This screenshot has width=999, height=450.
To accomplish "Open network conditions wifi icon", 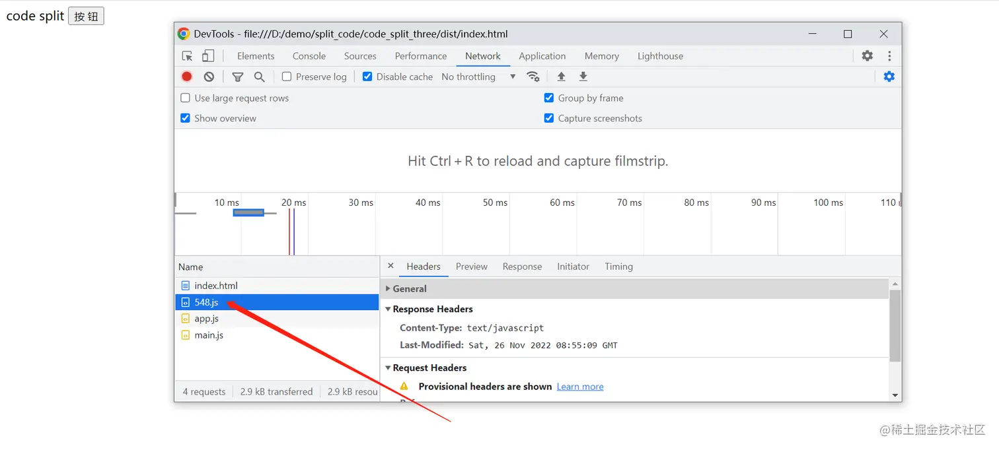I will (533, 77).
